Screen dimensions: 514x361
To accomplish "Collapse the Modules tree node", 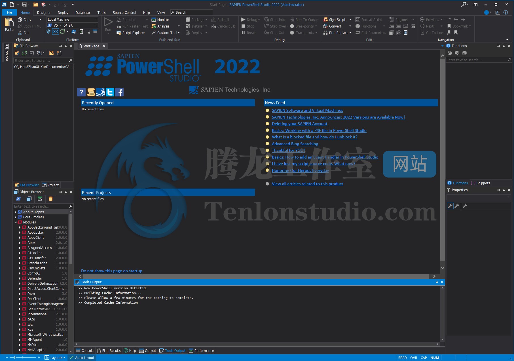I will pyautogui.click(x=15, y=222).
